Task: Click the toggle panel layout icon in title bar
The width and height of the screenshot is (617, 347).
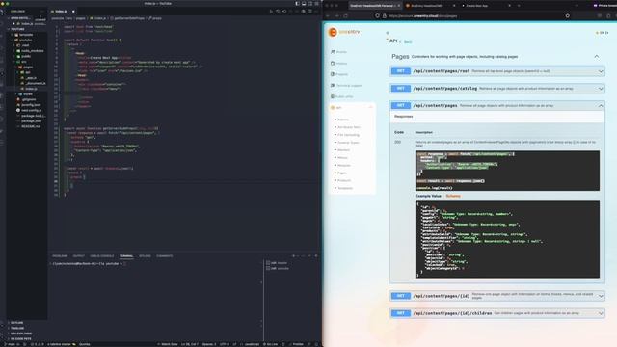Action: pyautogui.click(x=304, y=4)
